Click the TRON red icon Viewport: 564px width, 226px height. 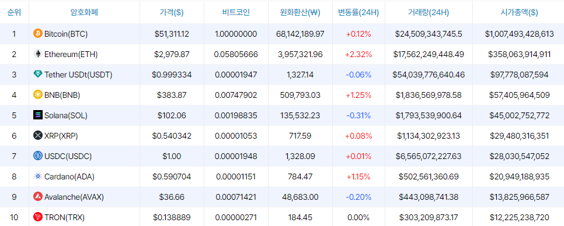[x=38, y=217]
